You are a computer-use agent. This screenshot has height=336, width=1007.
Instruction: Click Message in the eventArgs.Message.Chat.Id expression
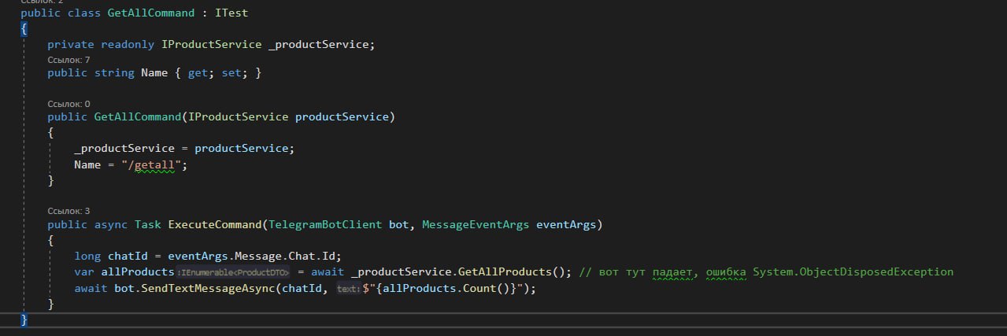[x=257, y=256]
